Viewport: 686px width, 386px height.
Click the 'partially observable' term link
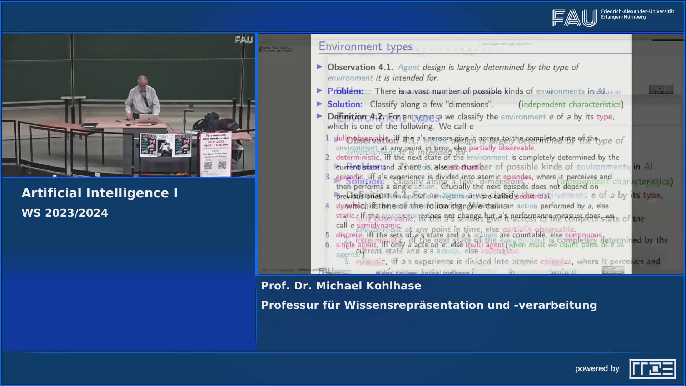501,148
